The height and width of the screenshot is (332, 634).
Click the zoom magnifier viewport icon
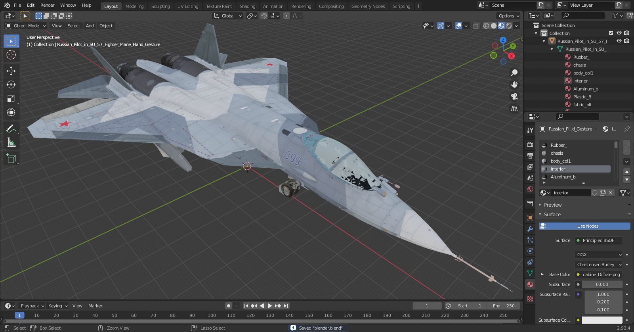[514, 73]
